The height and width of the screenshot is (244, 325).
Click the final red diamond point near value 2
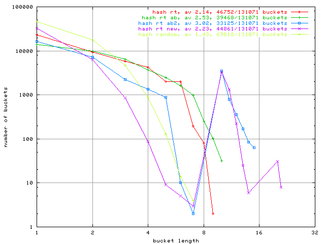point(213,213)
